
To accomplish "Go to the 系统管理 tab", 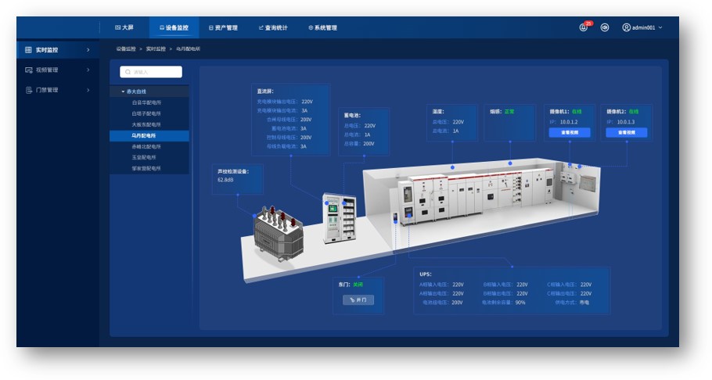I will [x=322, y=27].
